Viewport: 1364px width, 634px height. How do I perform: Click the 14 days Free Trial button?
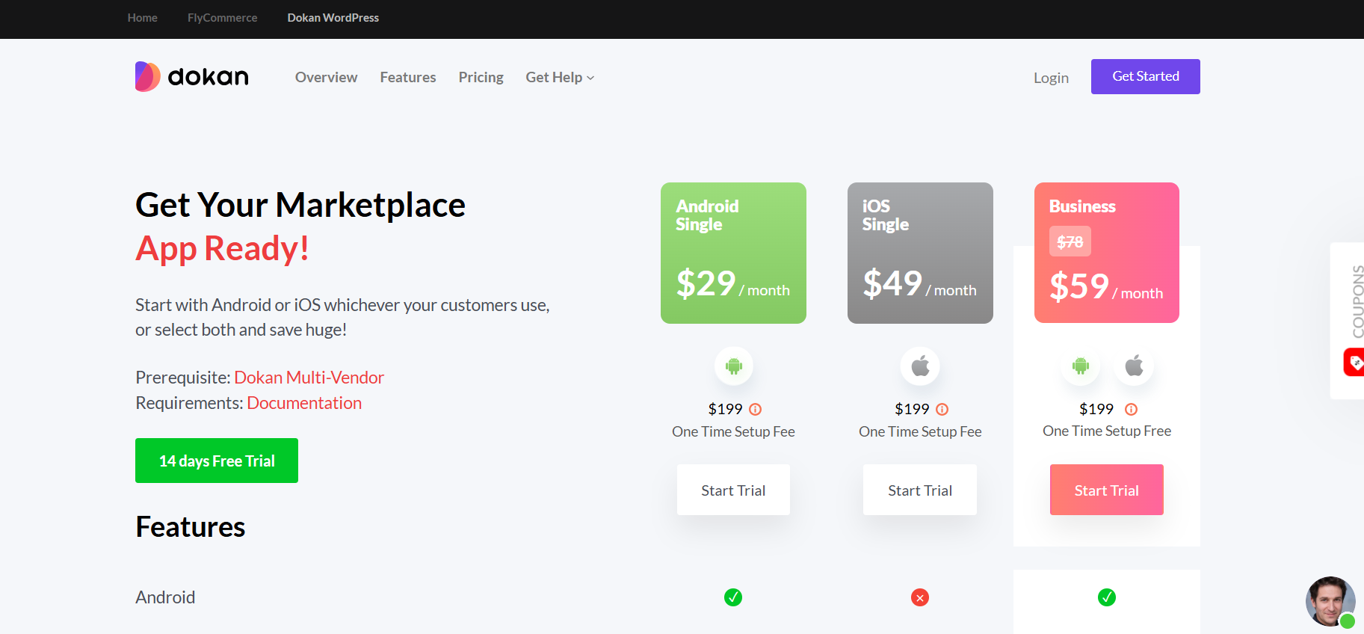217,461
